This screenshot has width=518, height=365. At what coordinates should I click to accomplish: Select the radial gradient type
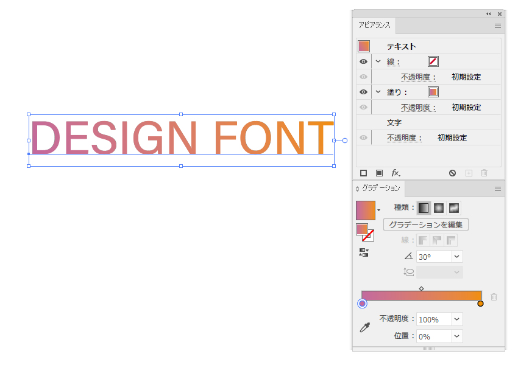(438, 208)
